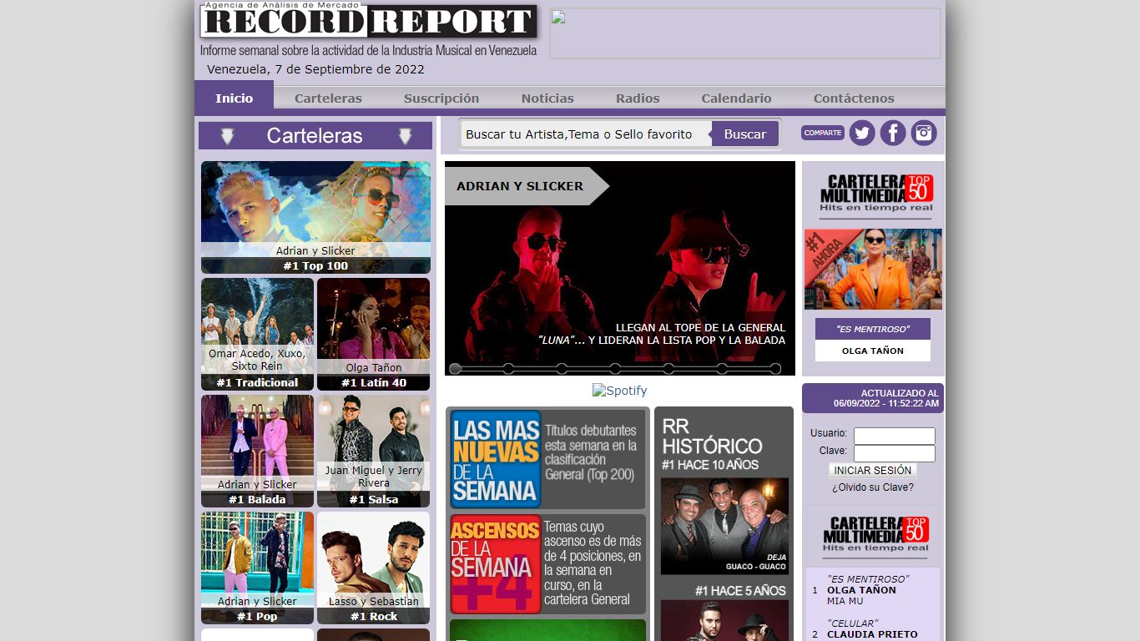Image resolution: width=1140 pixels, height=641 pixels.
Task: Click the ¿Olvido su Clave? link
Action: (x=873, y=487)
